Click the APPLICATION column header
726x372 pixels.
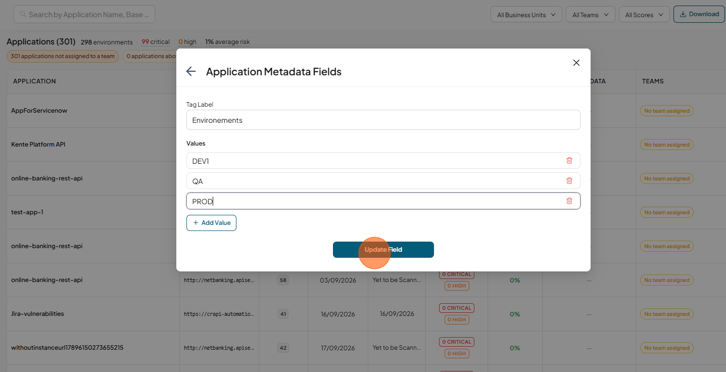[34, 81]
